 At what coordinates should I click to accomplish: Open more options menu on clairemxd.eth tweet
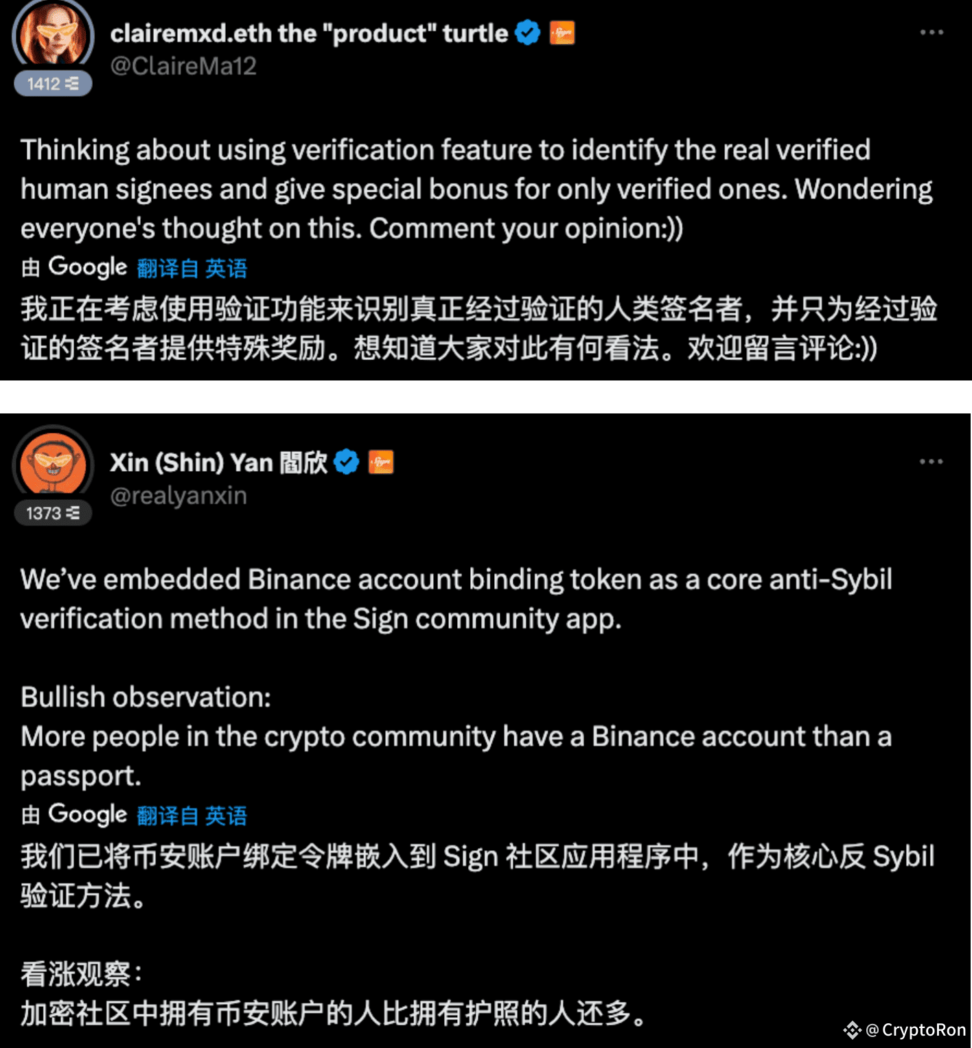[931, 32]
